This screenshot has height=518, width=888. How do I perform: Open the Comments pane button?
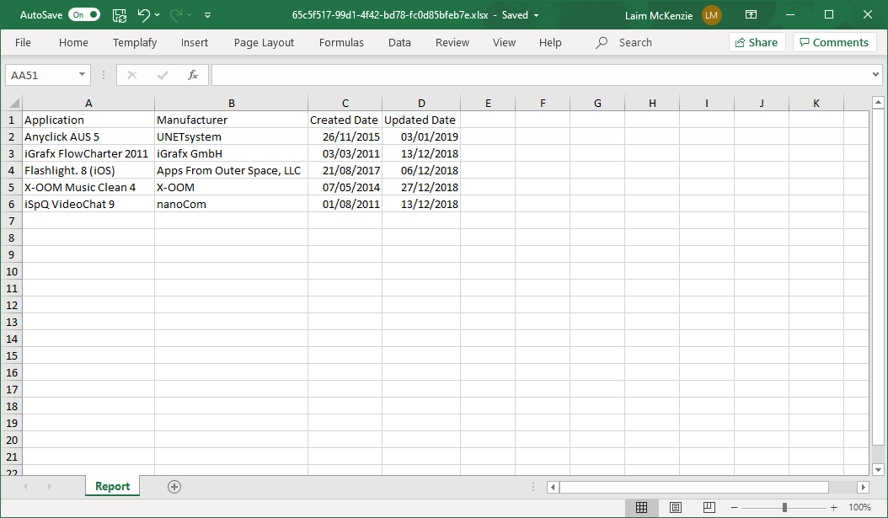pyautogui.click(x=834, y=43)
